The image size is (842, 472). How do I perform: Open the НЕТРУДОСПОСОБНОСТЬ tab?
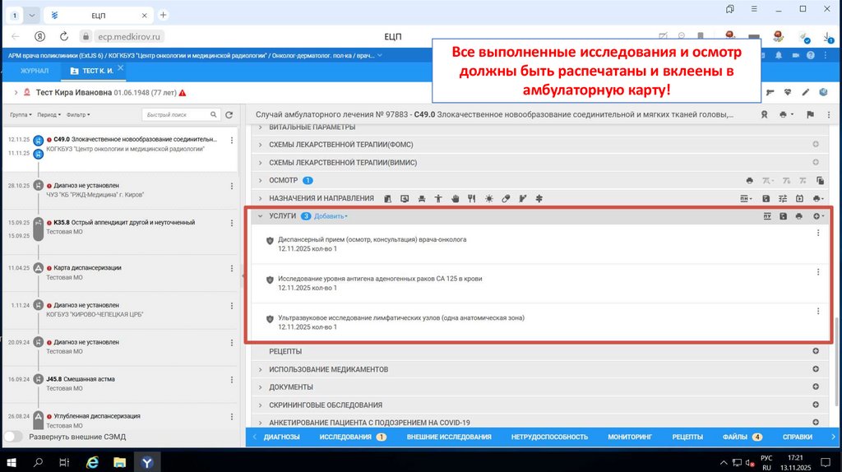[x=549, y=437]
